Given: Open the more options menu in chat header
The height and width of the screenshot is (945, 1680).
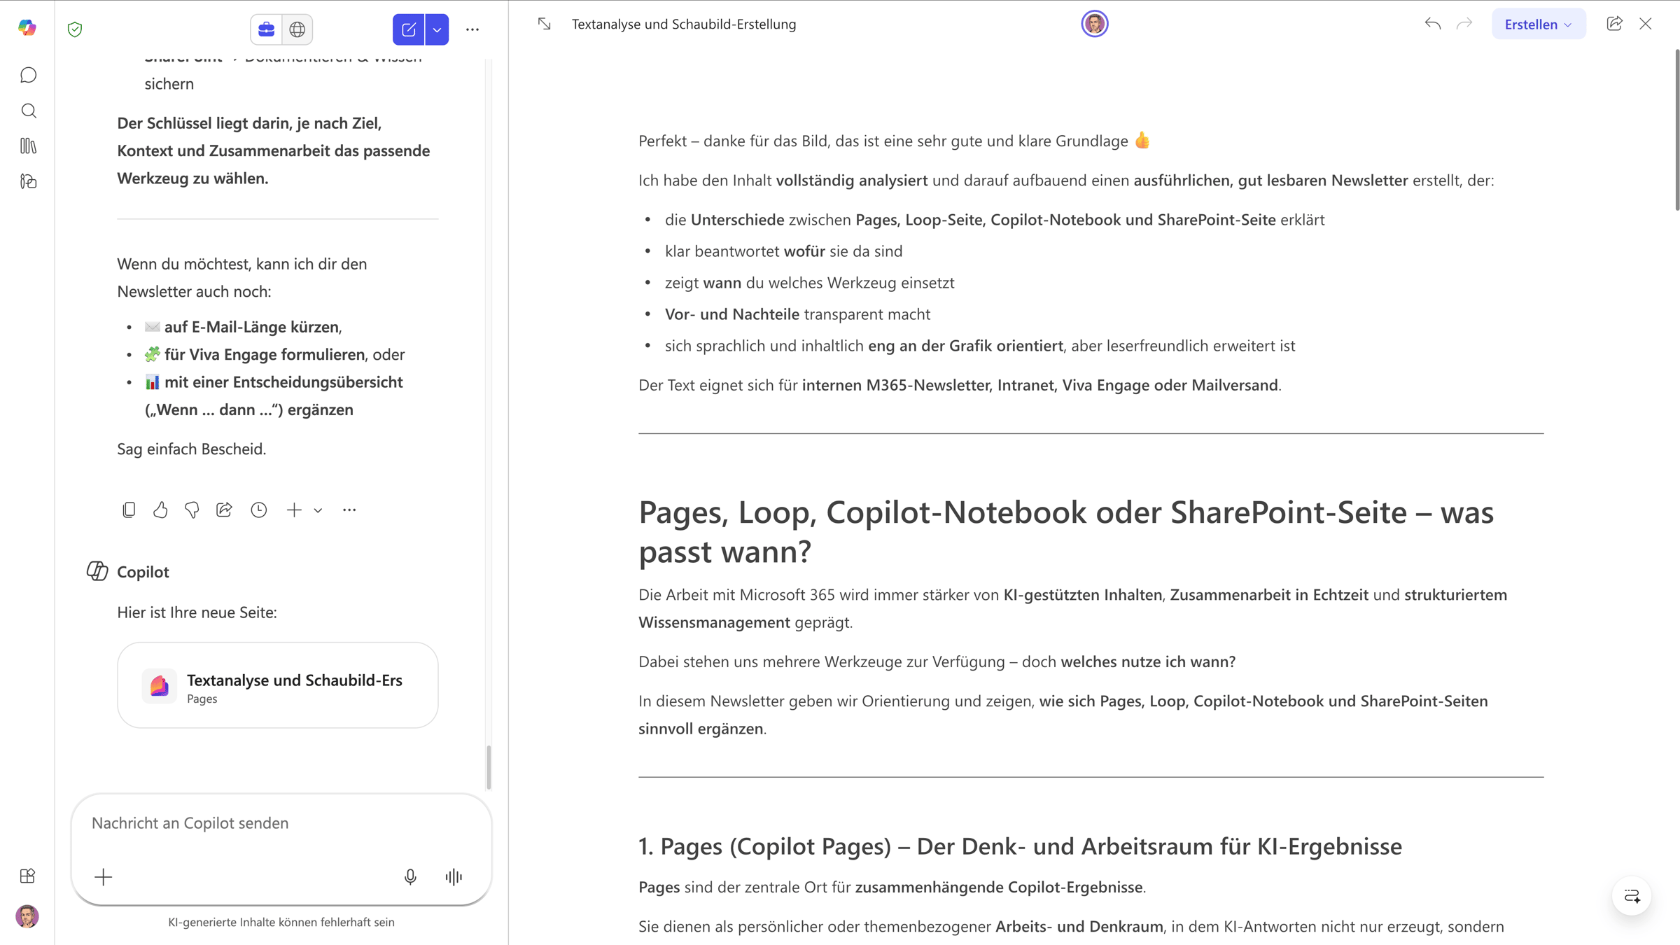Looking at the screenshot, I should [x=472, y=29].
